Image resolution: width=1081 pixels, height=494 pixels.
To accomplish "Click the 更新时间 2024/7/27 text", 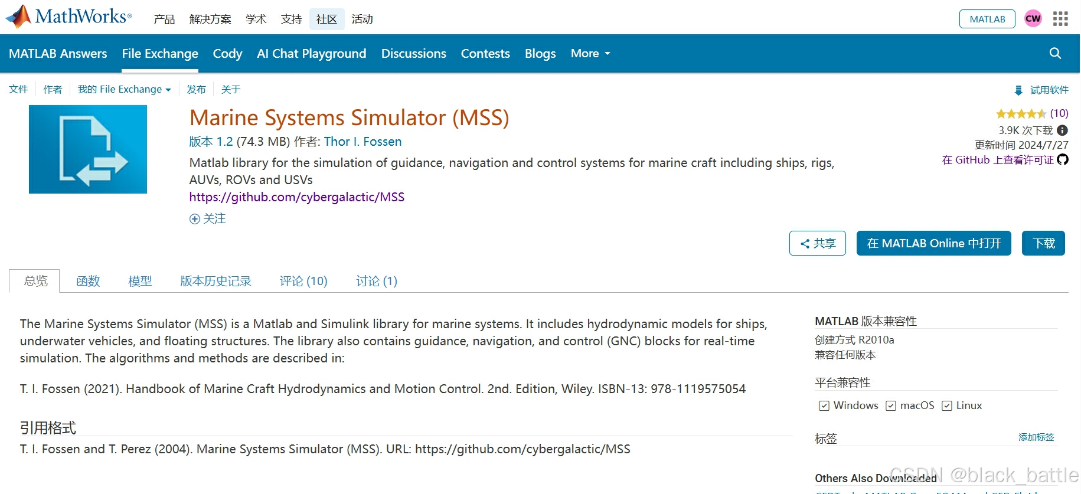I will coord(1021,145).
